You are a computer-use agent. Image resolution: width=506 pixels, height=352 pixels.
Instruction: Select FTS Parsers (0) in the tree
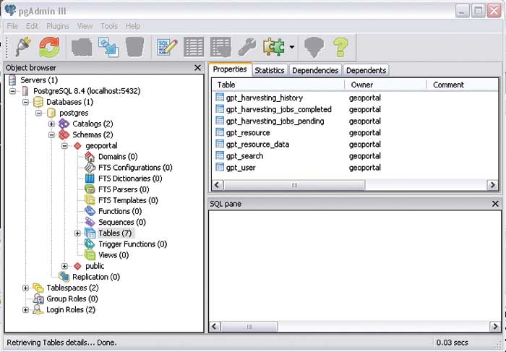click(x=124, y=189)
